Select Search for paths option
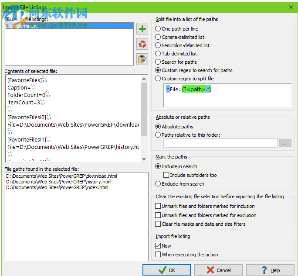Screen dimensions: 298x276 pos(176,62)
